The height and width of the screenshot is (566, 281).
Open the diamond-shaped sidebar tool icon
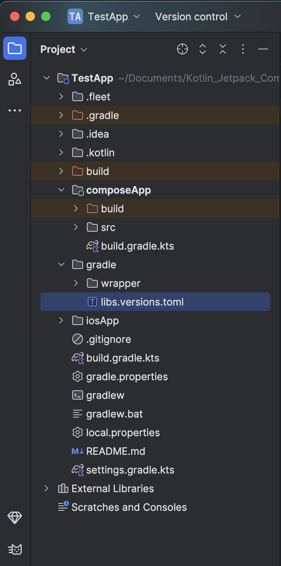click(x=15, y=518)
